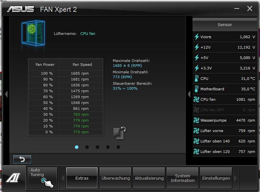Select the first page indicator dot

click(x=76, y=147)
